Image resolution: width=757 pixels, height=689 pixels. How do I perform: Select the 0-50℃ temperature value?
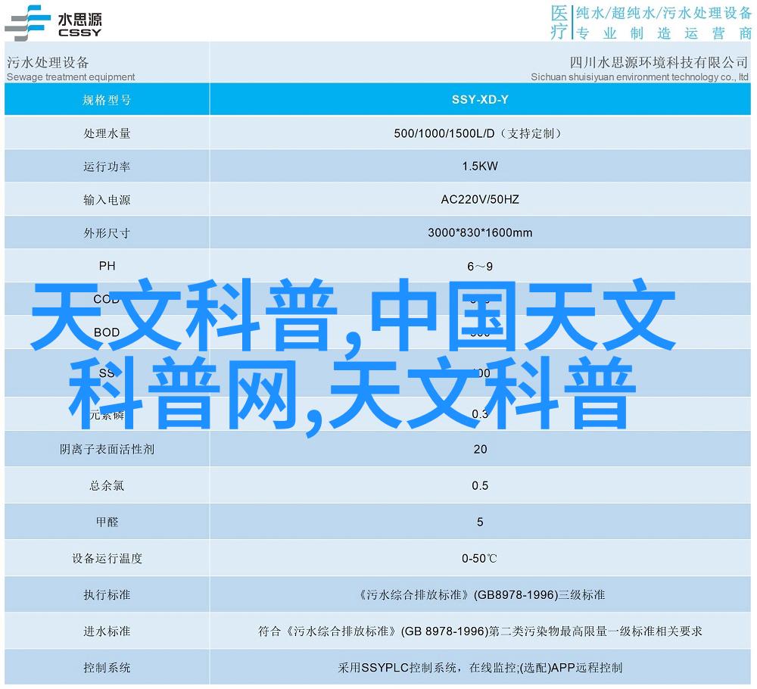(x=479, y=559)
